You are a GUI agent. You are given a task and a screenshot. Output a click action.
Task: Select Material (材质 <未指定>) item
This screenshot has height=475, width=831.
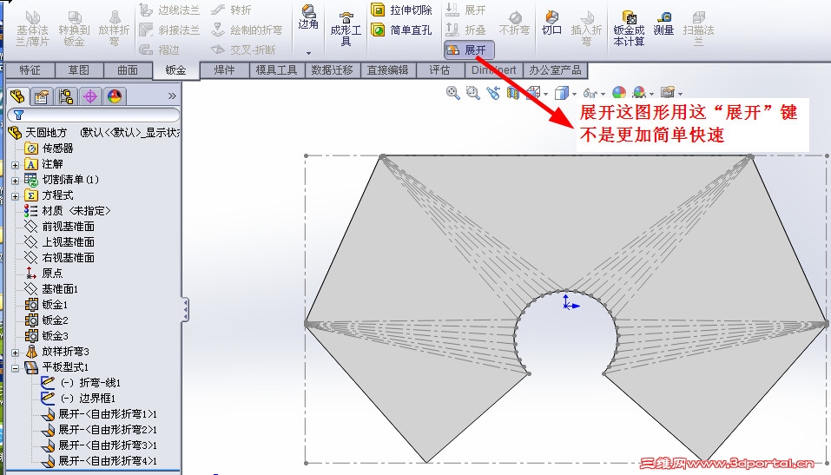pos(68,211)
